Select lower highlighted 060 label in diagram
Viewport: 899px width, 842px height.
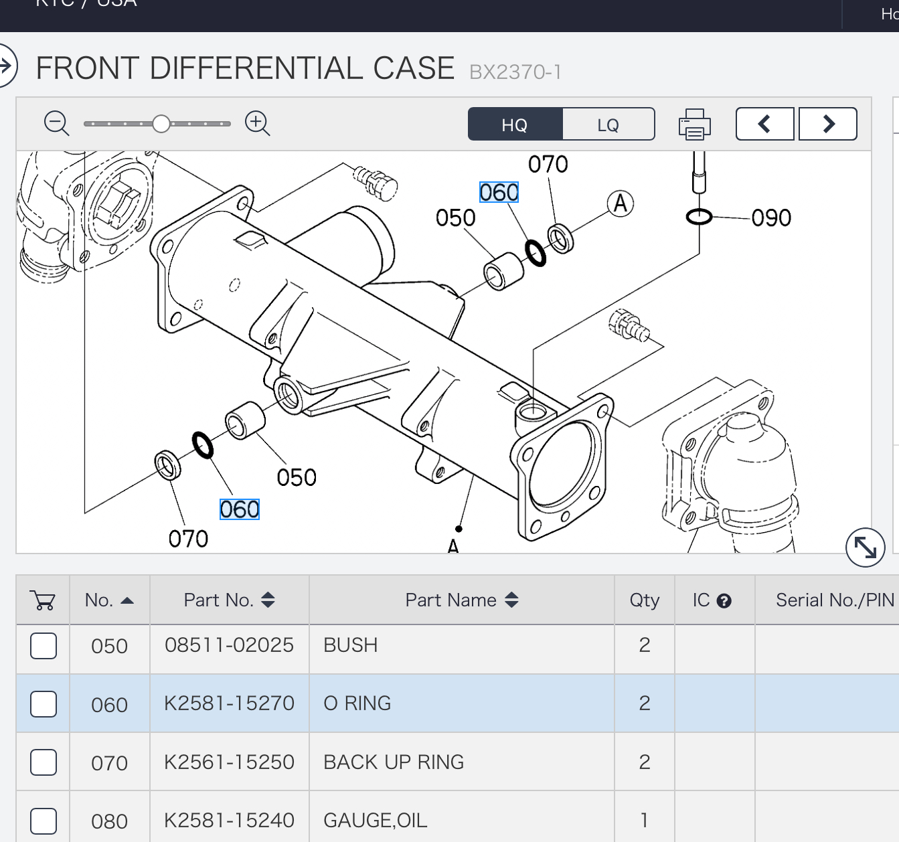tap(240, 509)
